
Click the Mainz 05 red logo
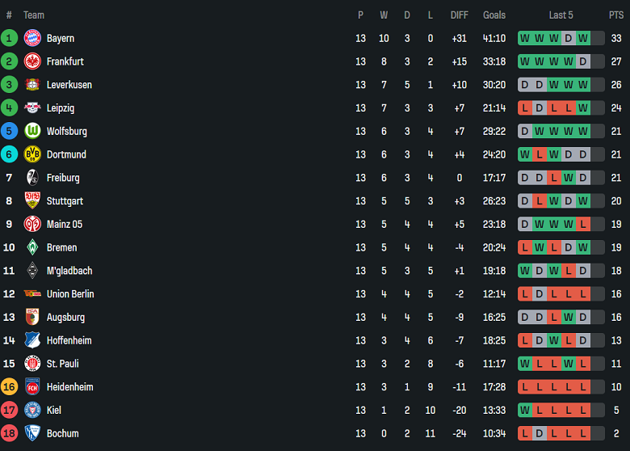pyautogui.click(x=32, y=224)
